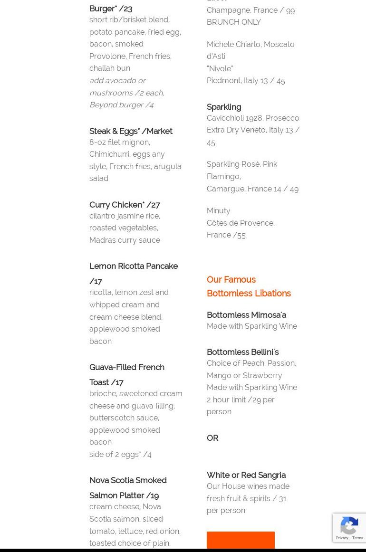
Task: Click the Guava-Filled French Toast title
Action: point(126,374)
